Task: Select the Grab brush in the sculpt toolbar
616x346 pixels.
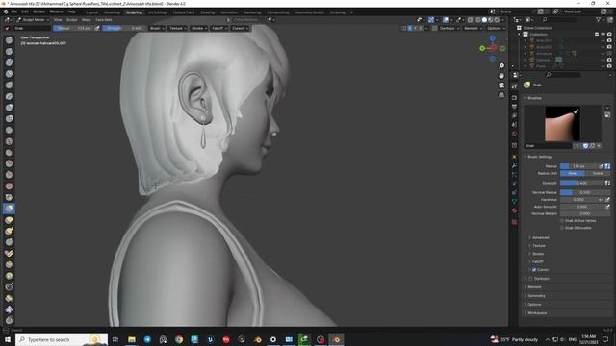Action: pyautogui.click(x=9, y=209)
